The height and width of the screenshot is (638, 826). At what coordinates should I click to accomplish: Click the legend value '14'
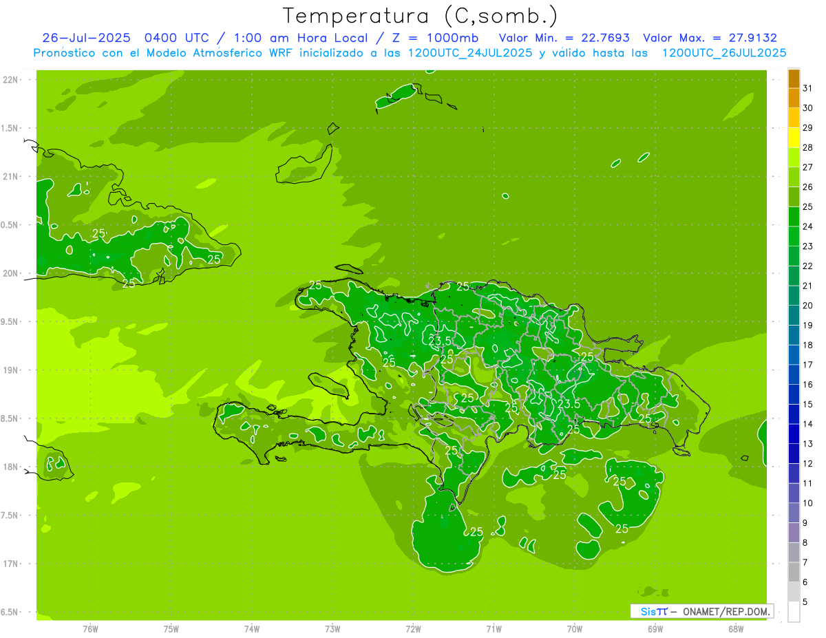pos(808,424)
